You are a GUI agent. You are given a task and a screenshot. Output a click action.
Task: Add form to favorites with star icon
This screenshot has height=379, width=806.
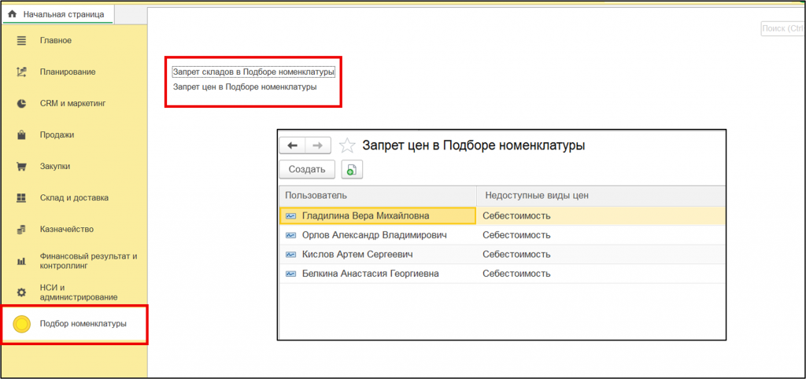(x=347, y=145)
